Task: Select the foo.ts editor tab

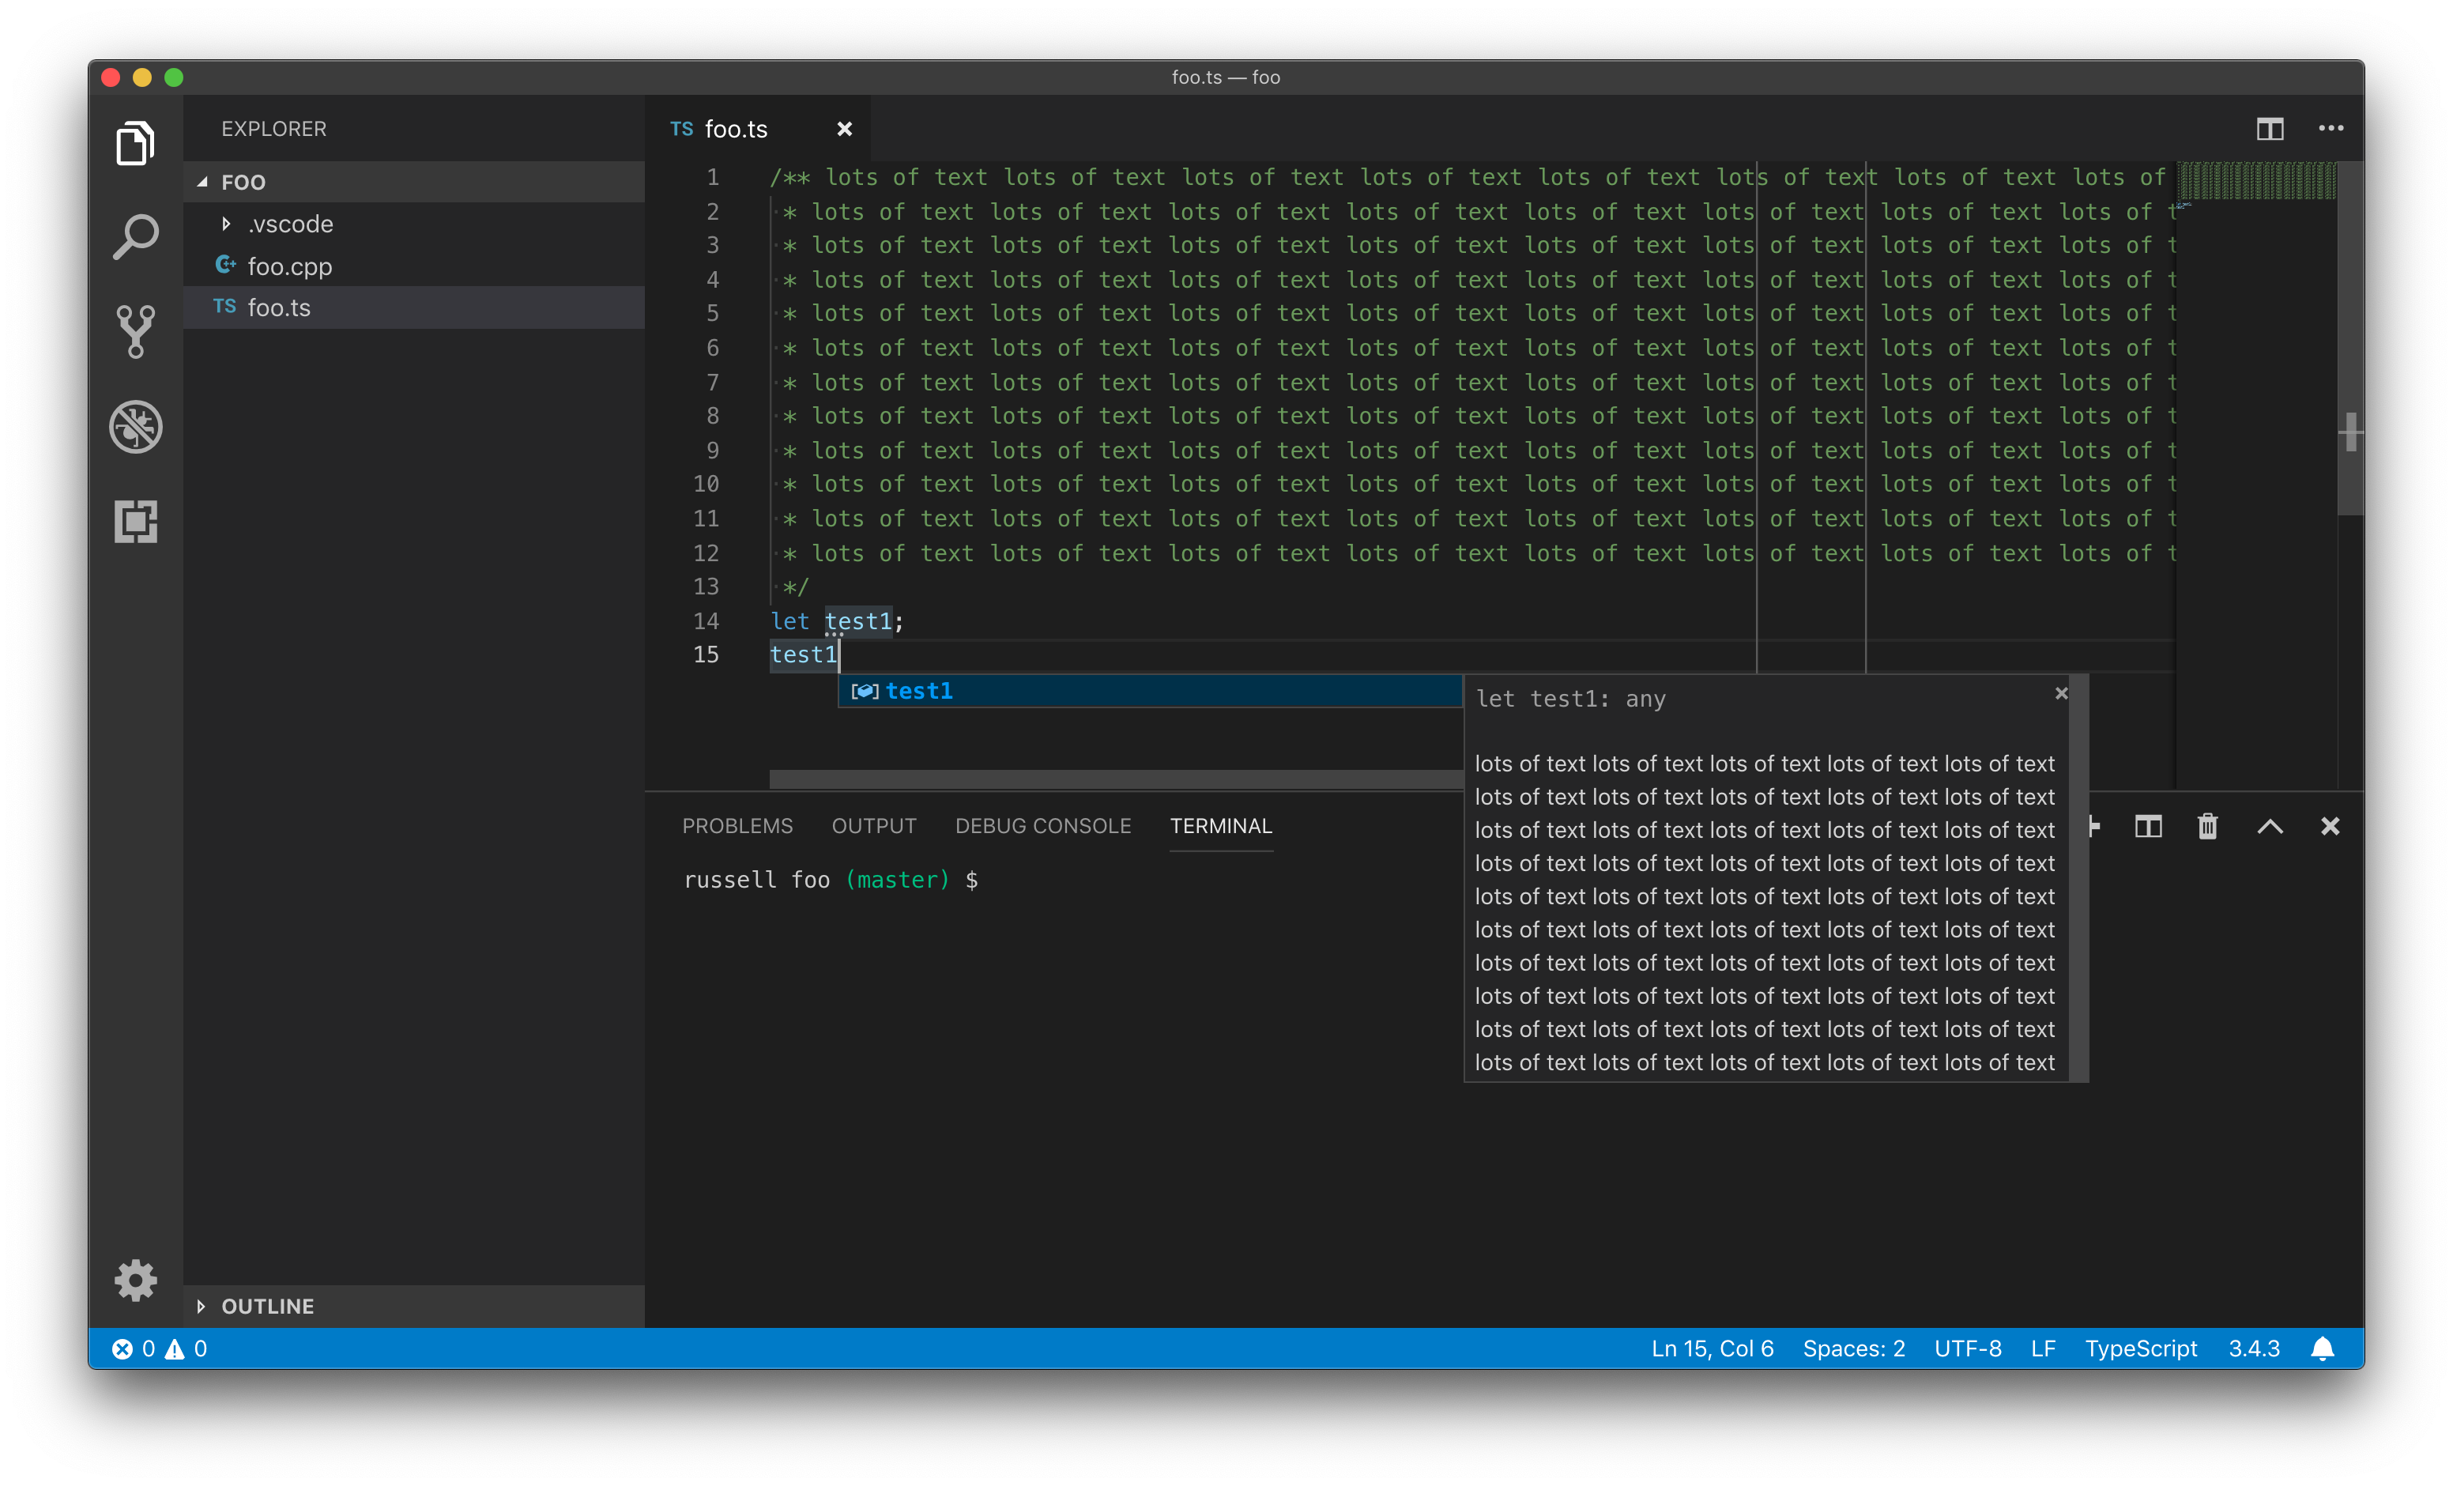Action: pyautogui.click(x=758, y=129)
